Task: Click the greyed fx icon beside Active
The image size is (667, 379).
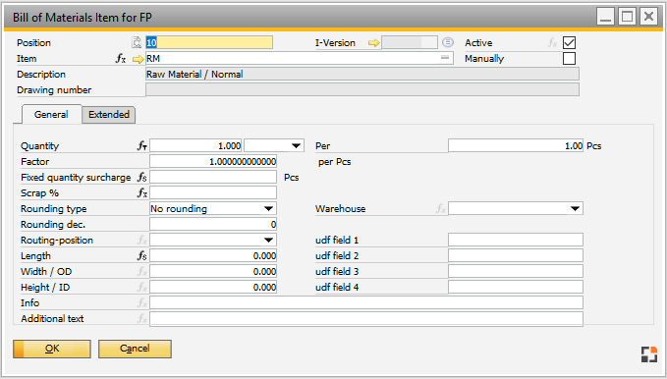Action: 552,42
